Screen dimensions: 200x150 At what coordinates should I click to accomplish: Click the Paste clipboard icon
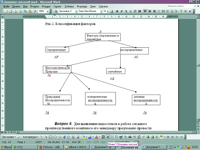tap(30, 11)
